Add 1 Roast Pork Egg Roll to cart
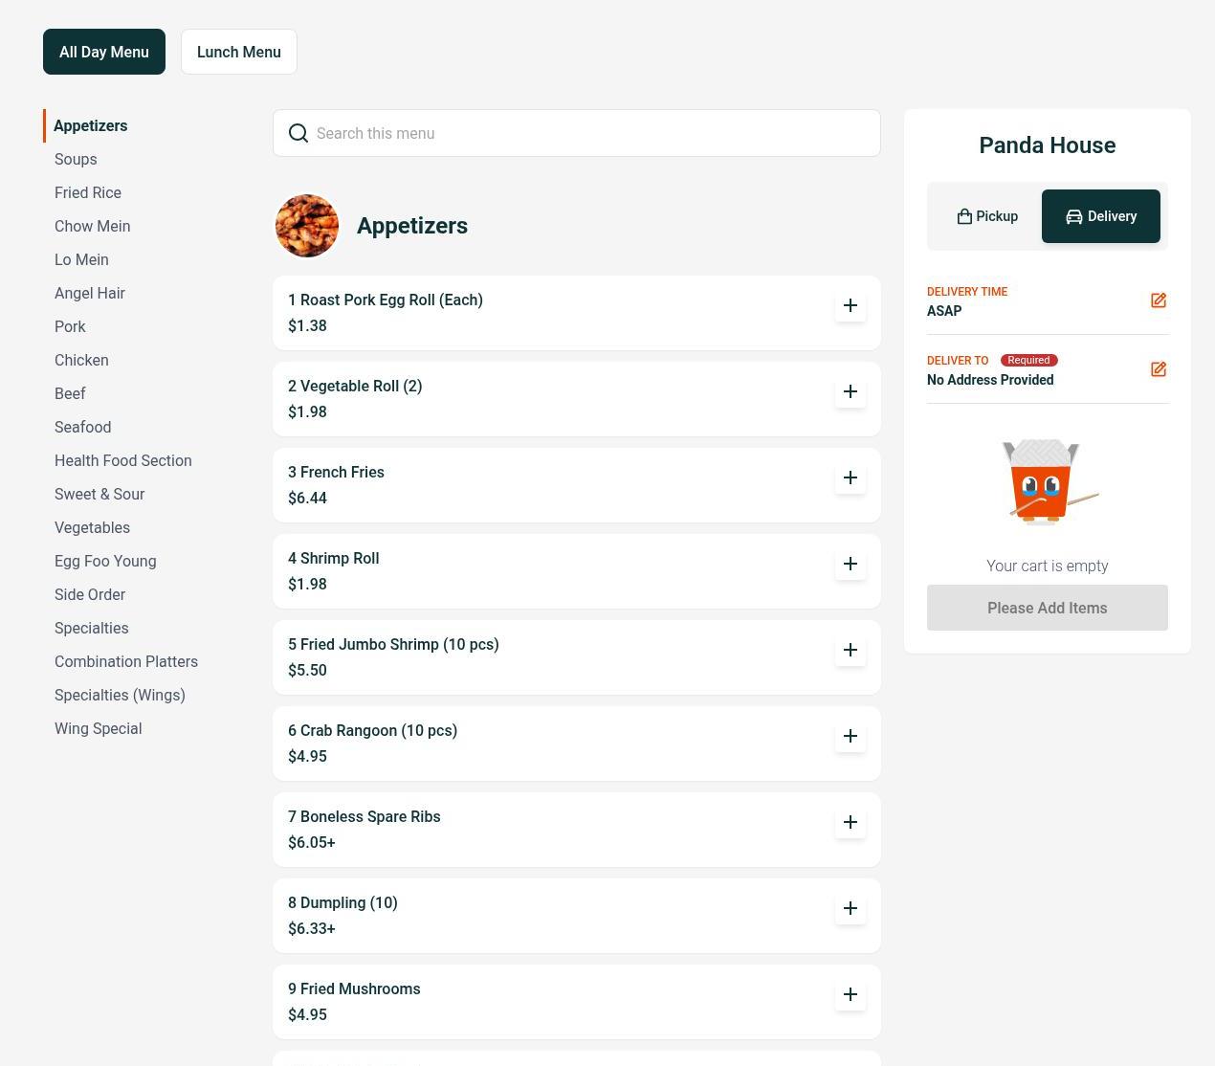 (x=850, y=306)
